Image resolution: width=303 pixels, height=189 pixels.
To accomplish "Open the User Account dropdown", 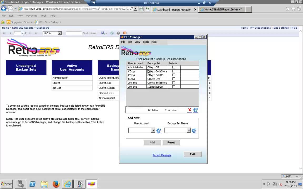I will (153, 130).
